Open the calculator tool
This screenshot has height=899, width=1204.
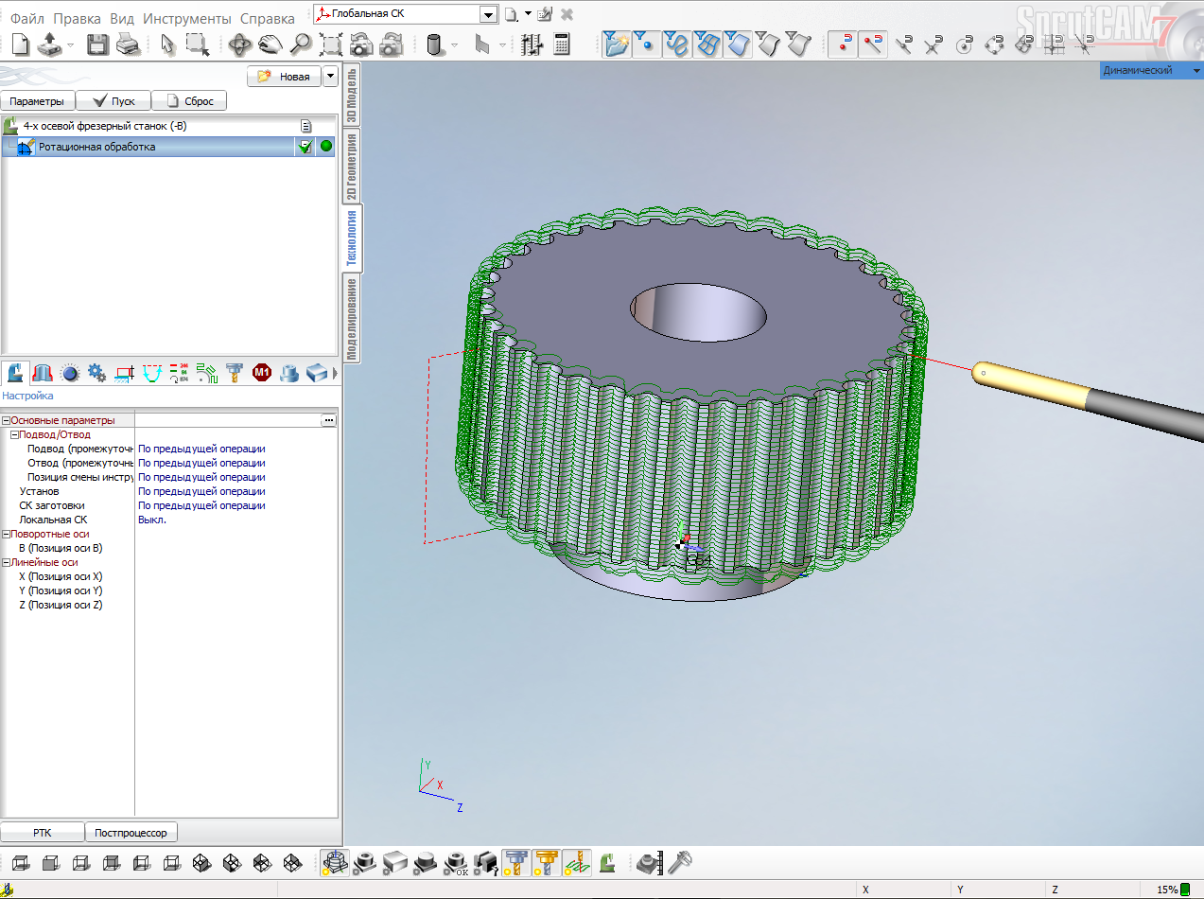[x=562, y=44]
